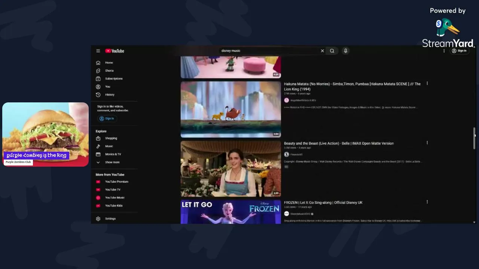Click the YouTube logo

point(115,51)
